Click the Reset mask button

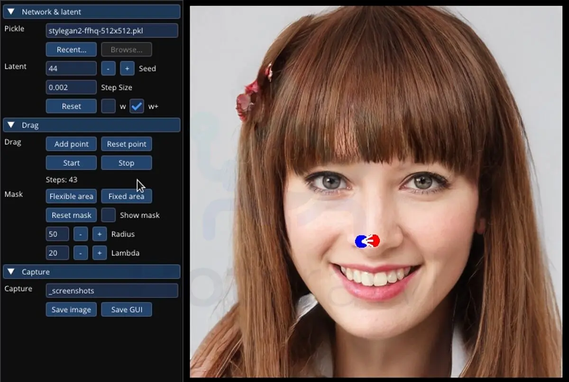pos(71,215)
